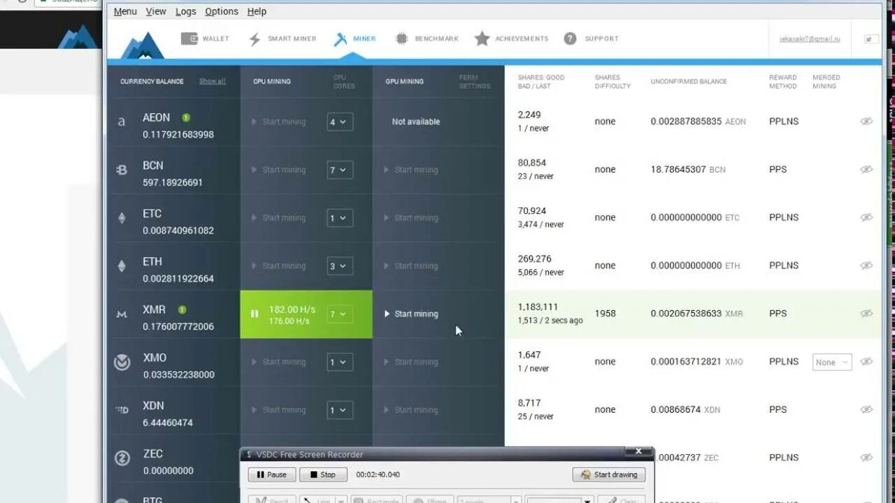This screenshot has height=503, width=895.
Task: Click the MinerGate mountain logo
Action: click(x=142, y=45)
